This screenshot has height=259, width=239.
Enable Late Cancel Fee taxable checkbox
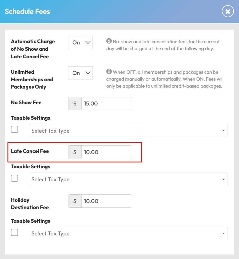pyautogui.click(x=14, y=178)
